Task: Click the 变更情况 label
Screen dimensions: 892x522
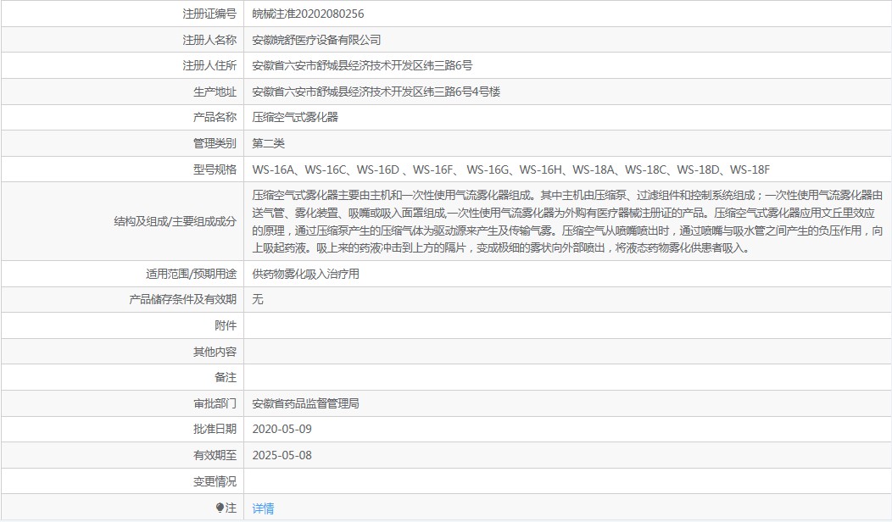Action: coord(215,481)
